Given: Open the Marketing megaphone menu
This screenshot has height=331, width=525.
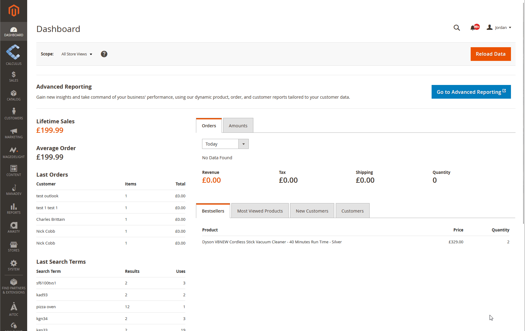Looking at the screenshot, I should [x=14, y=133].
